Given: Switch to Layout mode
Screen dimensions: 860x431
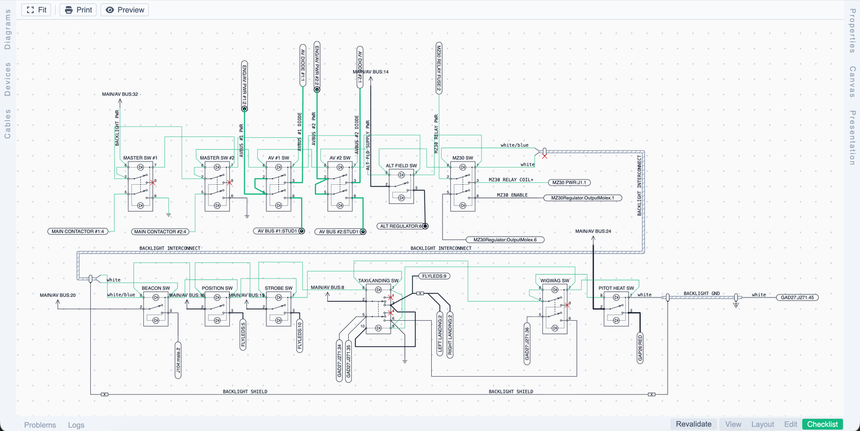Looking at the screenshot, I should pos(763,424).
